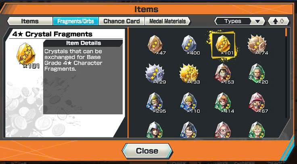The height and width of the screenshot is (164, 297).
Task: Click the orange item list scrollbar
Action: pos(286,32)
